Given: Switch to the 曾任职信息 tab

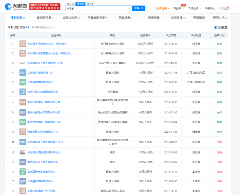Looking at the screenshot, I should point(45,17).
